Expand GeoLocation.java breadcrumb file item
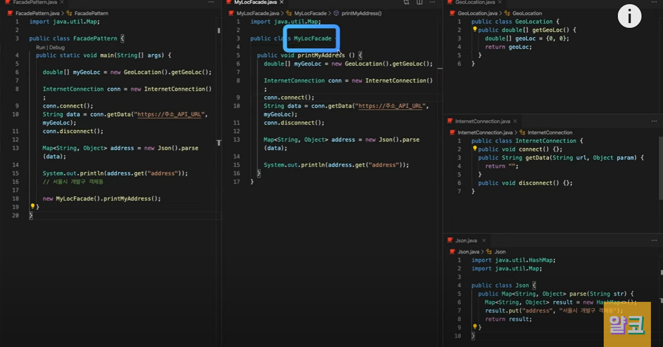 coord(477,13)
